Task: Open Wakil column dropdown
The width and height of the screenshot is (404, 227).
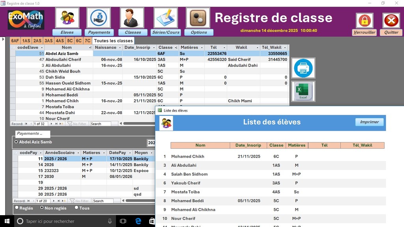Action: tap(257, 48)
